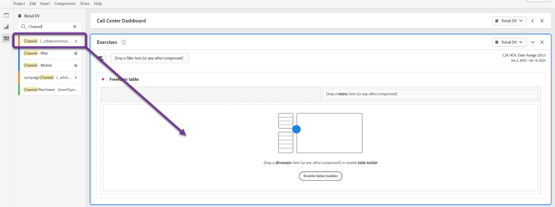Expand the campaignChannel dimension chevron

[x=76, y=77]
